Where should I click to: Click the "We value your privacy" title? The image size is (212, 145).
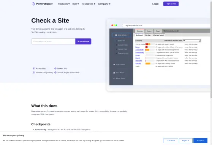click(13, 136)
